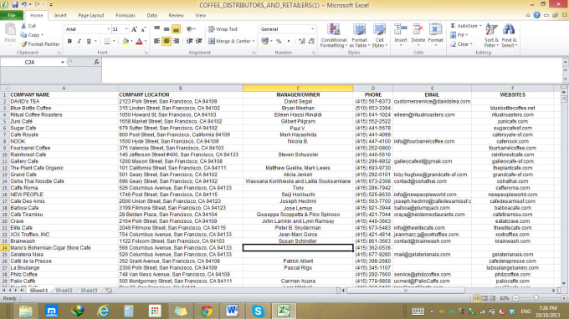Select column C header
Screen dimensions: 569x319
(x=298, y=88)
